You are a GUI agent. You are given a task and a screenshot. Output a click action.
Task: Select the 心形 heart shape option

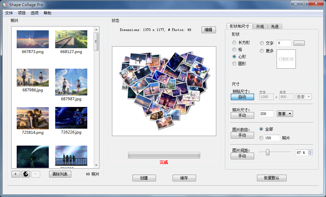234,57
